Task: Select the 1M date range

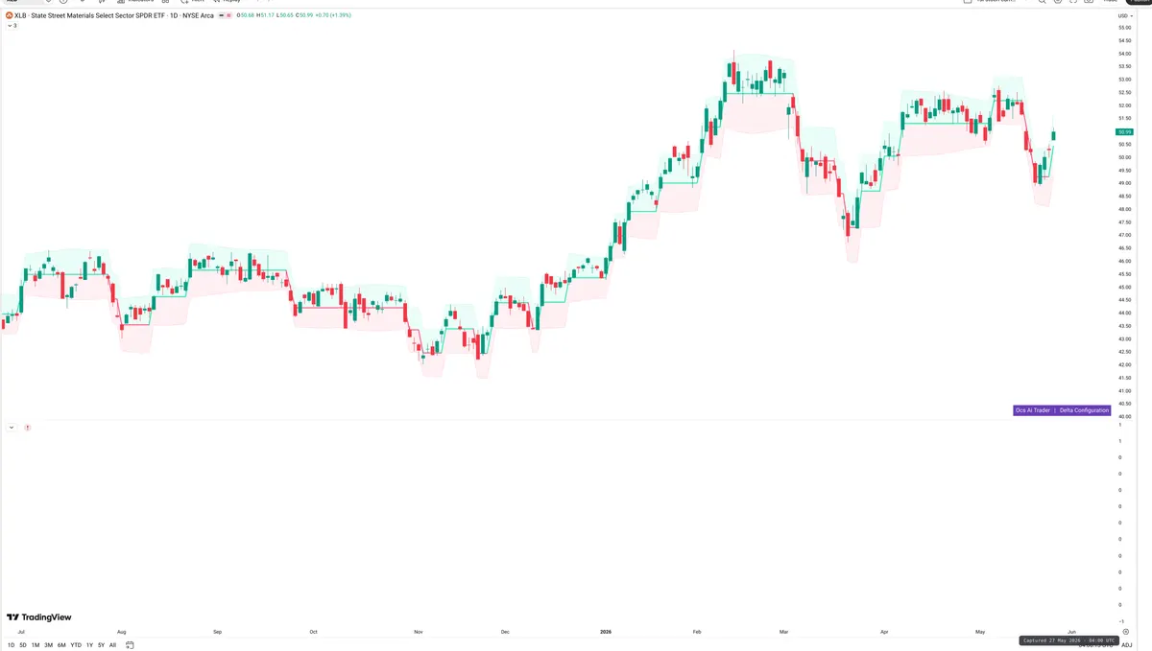Action: (36, 645)
